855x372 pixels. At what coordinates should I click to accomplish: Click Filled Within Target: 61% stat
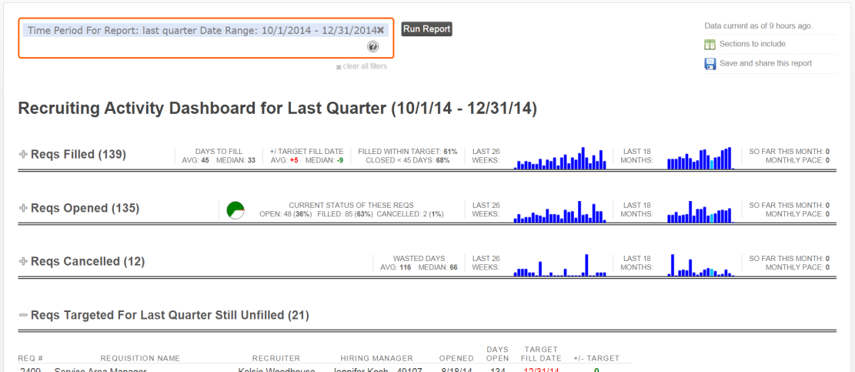[407, 152]
